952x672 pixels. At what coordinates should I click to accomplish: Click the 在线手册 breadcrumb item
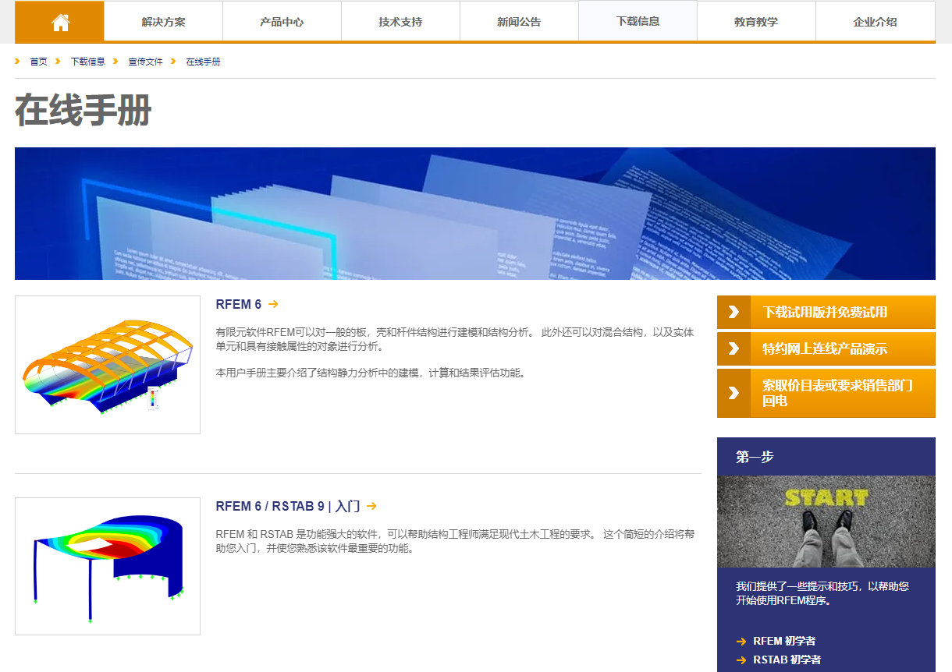click(x=203, y=62)
